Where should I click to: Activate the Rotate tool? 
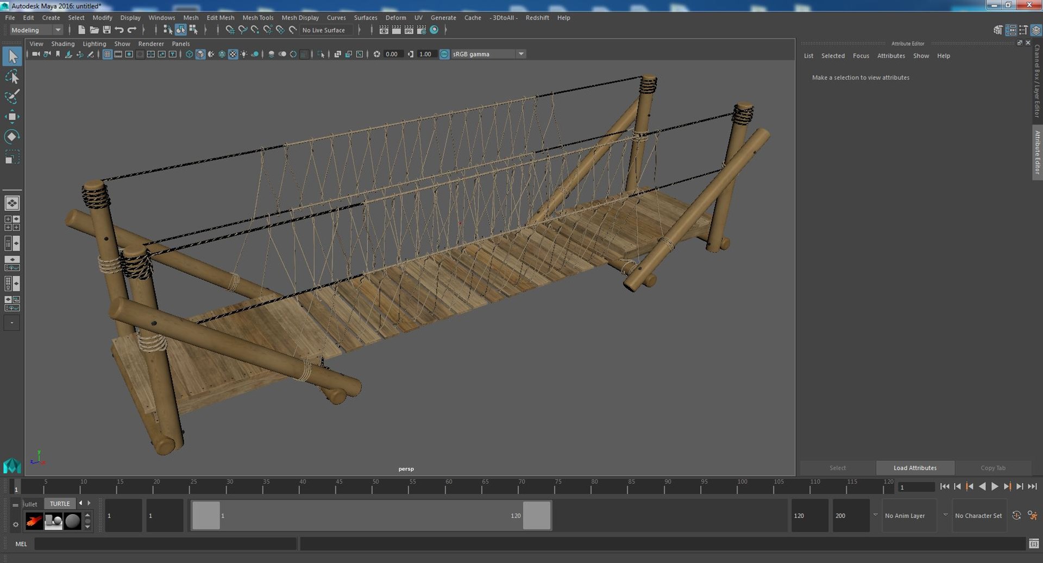pyautogui.click(x=12, y=136)
